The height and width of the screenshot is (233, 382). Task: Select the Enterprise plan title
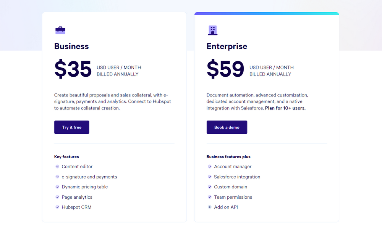click(227, 46)
